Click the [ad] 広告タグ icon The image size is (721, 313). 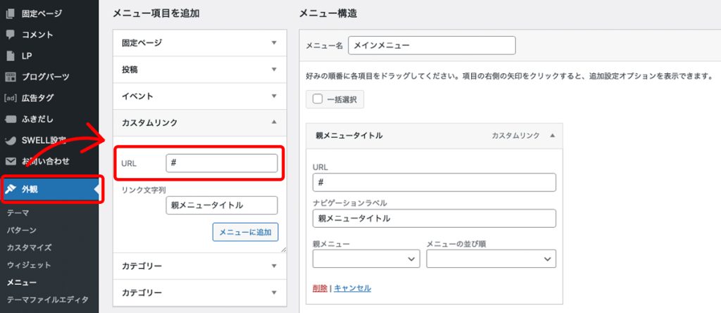pos(10,98)
